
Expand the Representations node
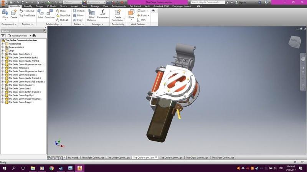tap(3, 47)
